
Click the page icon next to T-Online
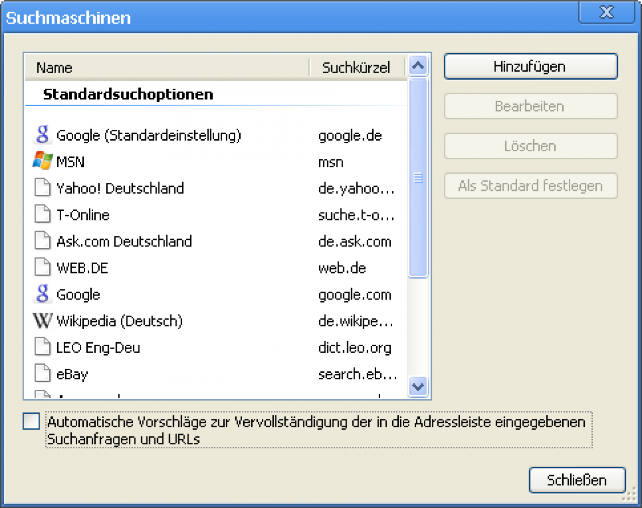point(43,214)
